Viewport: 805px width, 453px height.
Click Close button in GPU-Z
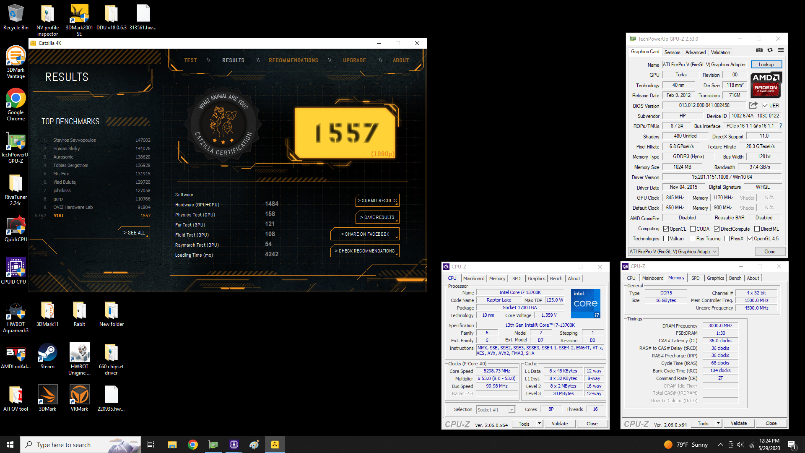[770, 252]
